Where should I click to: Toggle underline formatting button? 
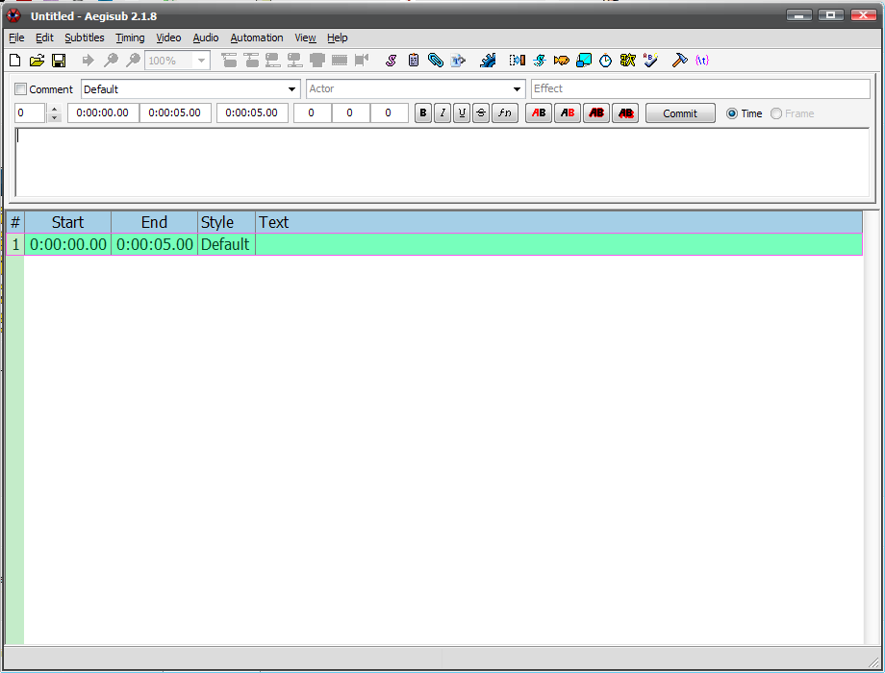(462, 112)
